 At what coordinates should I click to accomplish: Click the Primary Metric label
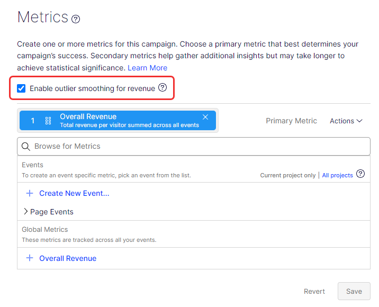pos(291,121)
